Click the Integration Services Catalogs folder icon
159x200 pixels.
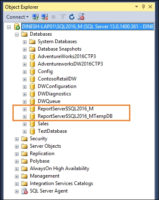click(24, 183)
